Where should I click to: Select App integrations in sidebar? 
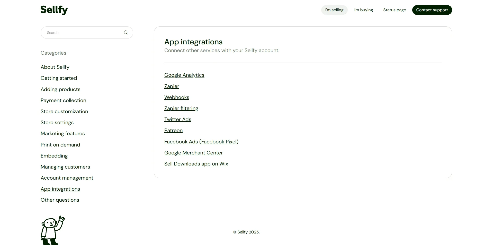60,189
